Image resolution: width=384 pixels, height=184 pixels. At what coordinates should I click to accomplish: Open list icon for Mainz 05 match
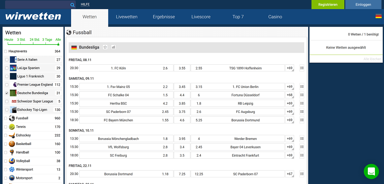point(302,87)
